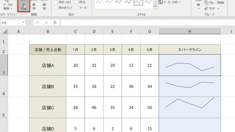Image resolution: width=235 pixels, height=132 pixels.
Task: Confirm entry with the checkmark button
Action: pos(46,23)
